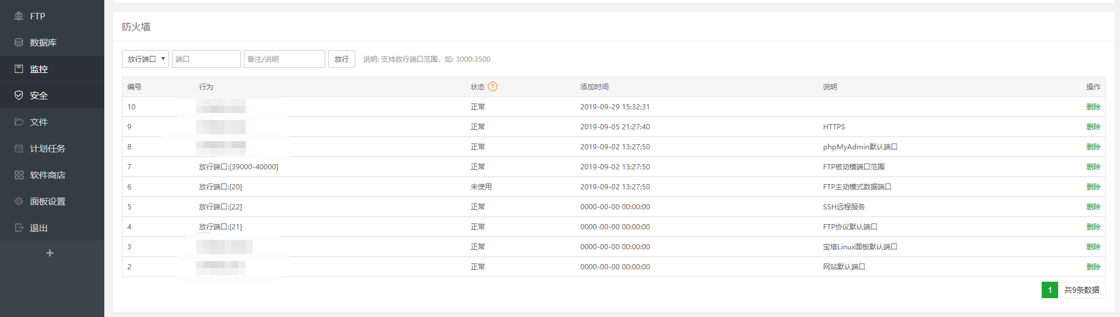Delete the HTTPS firewall rule
The width and height of the screenshot is (1120, 317).
pyautogui.click(x=1093, y=126)
